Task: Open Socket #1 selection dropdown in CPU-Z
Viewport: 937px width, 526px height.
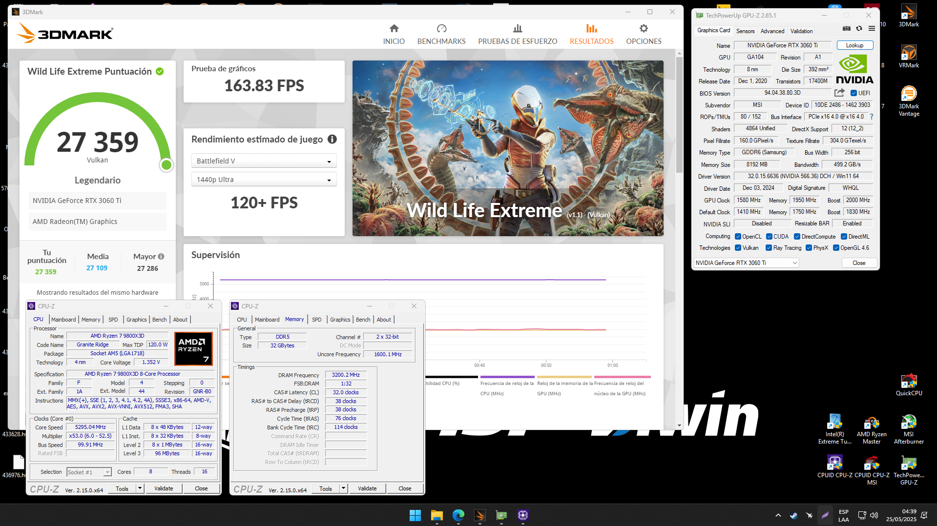Action: click(x=89, y=472)
